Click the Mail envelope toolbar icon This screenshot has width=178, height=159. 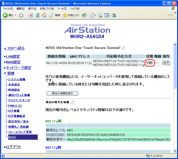[92, 15]
